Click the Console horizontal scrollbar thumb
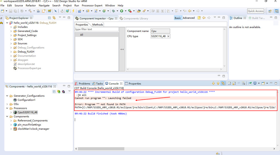 click(x=101, y=149)
